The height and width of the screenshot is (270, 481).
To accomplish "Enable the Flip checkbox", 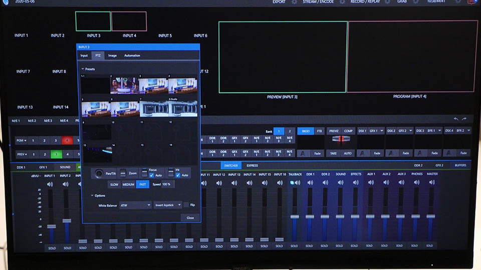I will click(x=186, y=205).
